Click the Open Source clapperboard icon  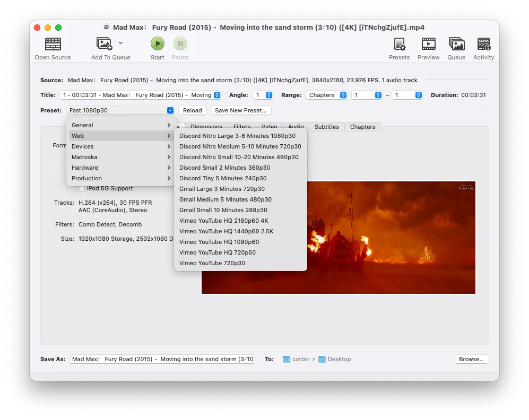tap(53, 44)
